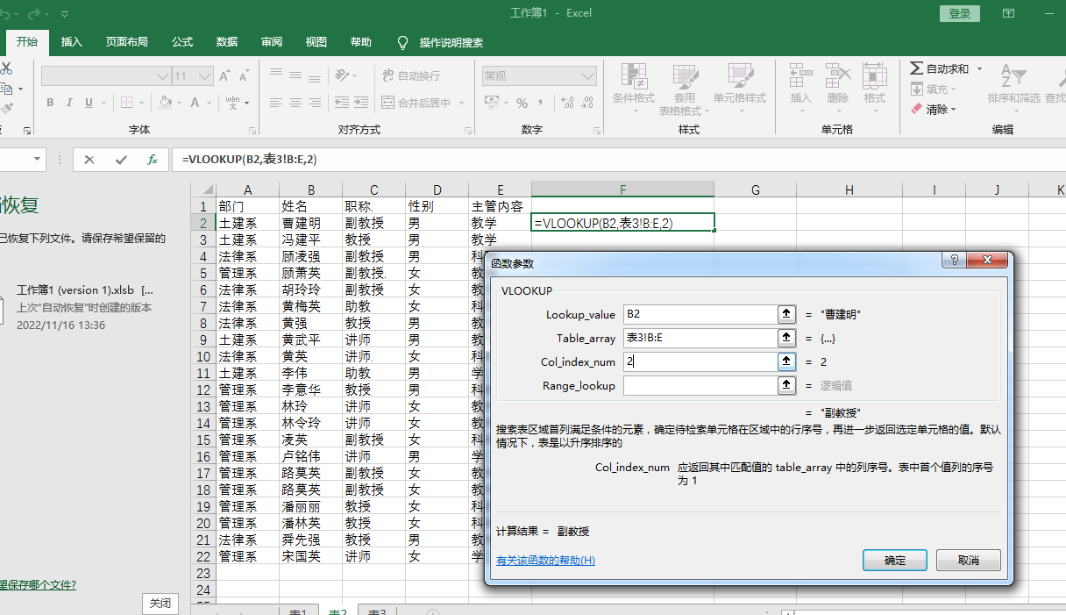Image resolution: width=1066 pixels, height=615 pixels.
Task: Collapse dialog via Lookup_value range selector
Action: (x=786, y=314)
